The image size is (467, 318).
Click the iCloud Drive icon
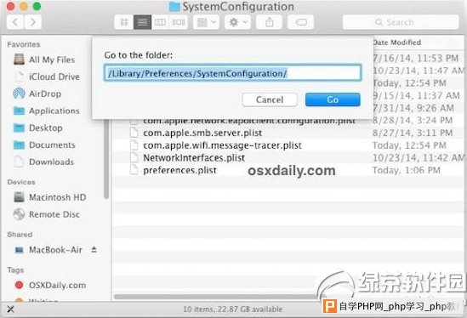pyautogui.click(x=19, y=77)
